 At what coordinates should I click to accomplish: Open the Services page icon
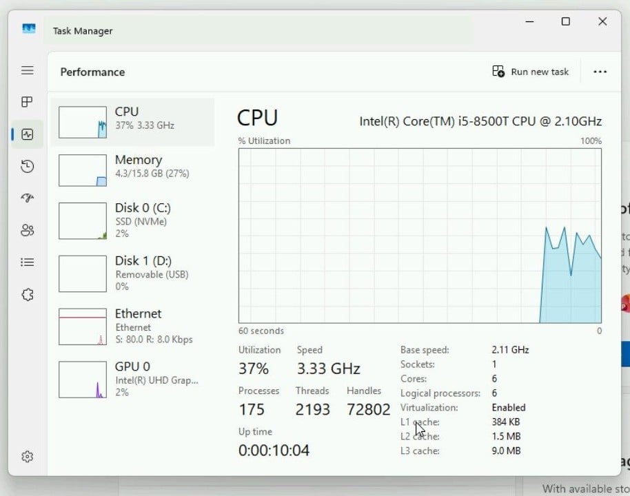coord(27,295)
